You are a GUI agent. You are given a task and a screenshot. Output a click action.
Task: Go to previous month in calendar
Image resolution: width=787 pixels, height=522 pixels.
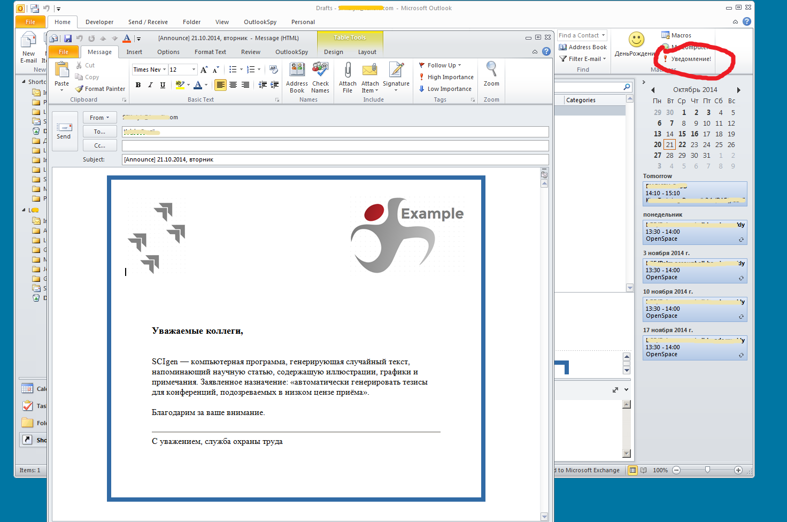pyautogui.click(x=653, y=90)
